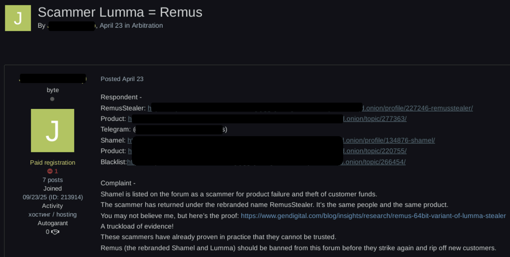Viewport: 510px width, 257px height.
Task: Click the Posted April 23 timestamp
Action: point(122,79)
